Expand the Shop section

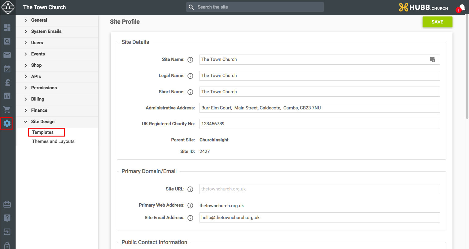[x=57, y=65]
